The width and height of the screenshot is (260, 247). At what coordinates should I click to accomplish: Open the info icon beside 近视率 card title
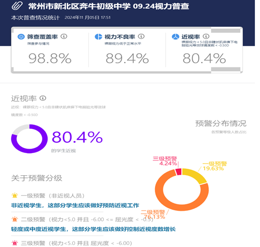pos(206,36)
